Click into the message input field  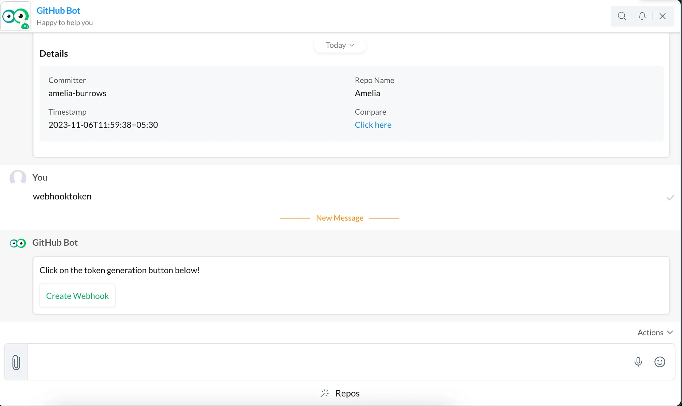327,362
